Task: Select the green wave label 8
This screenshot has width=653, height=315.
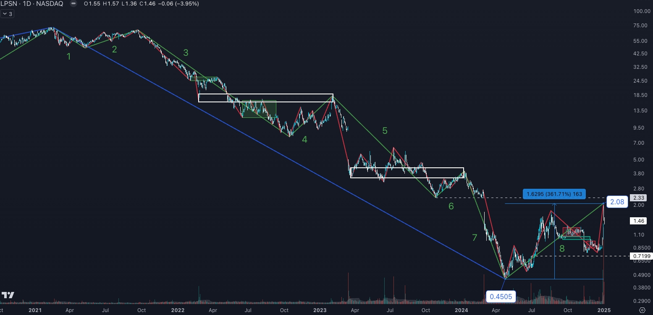Action: click(562, 248)
